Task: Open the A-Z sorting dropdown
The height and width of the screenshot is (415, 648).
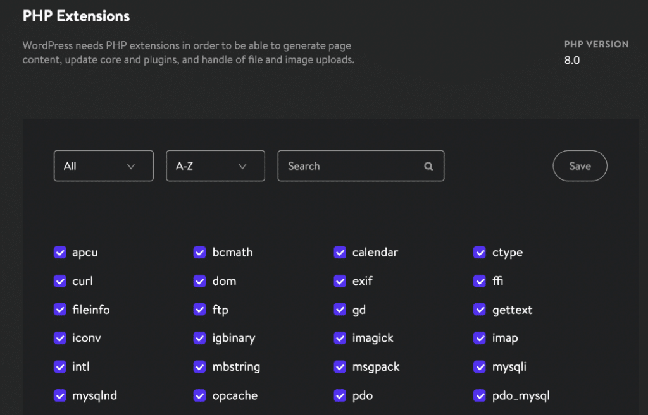Action: point(215,165)
